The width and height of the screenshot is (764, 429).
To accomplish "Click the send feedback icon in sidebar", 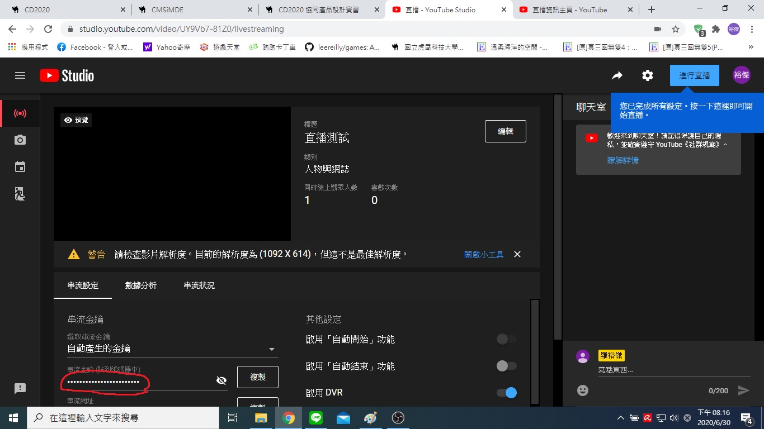I will click(20, 388).
